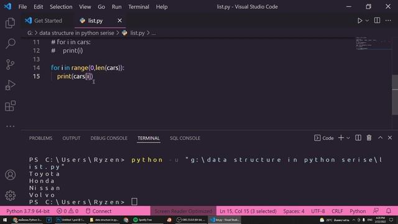Open Spotify Free in the taskbar
The width and height of the screenshot is (398, 224).
145,220
